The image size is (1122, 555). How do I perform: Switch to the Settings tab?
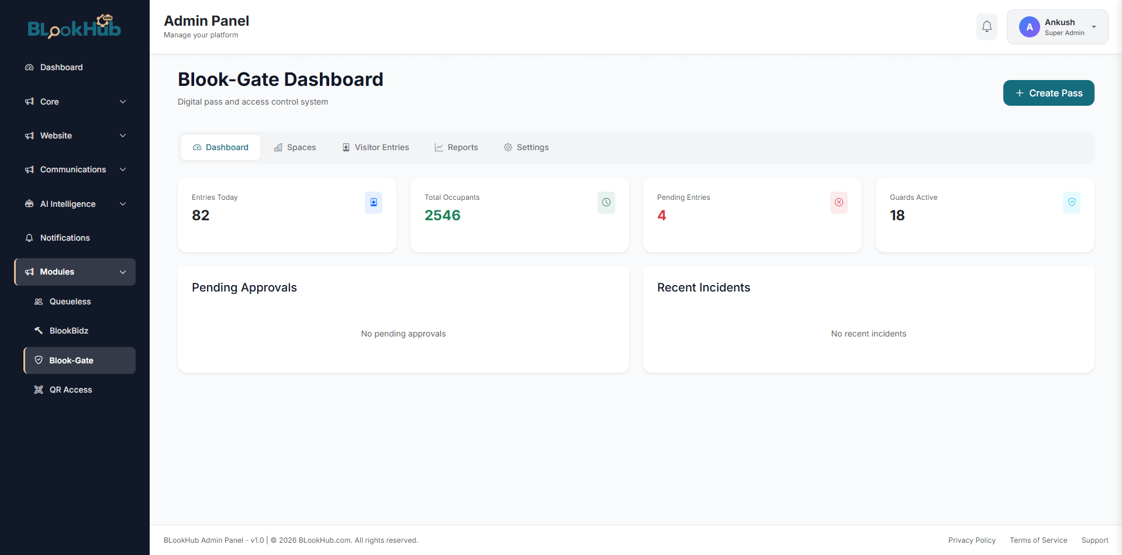(526, 147)
